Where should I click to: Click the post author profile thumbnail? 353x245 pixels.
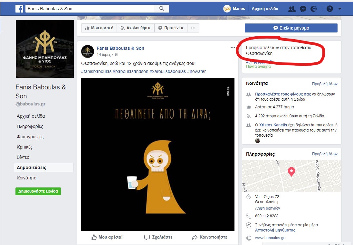(x=88, y=51)
